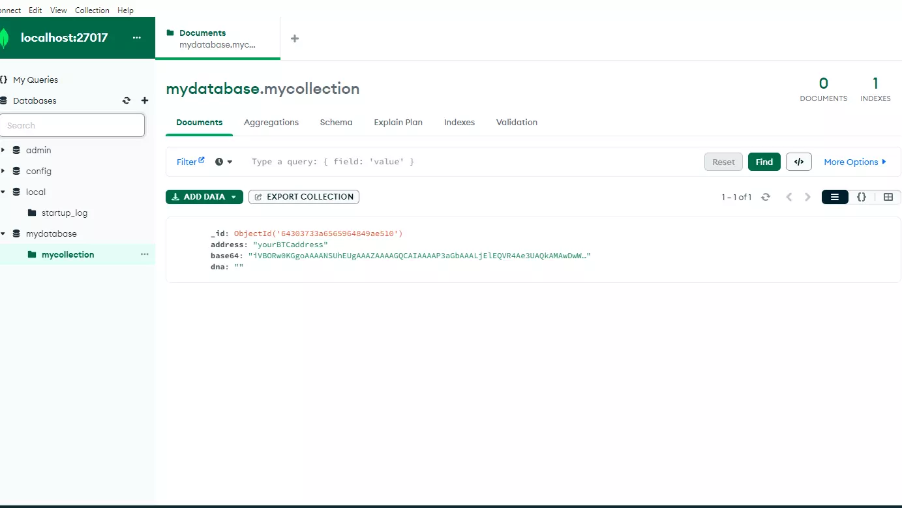Click the refresh databases icon in sidebar

(127, 101)
